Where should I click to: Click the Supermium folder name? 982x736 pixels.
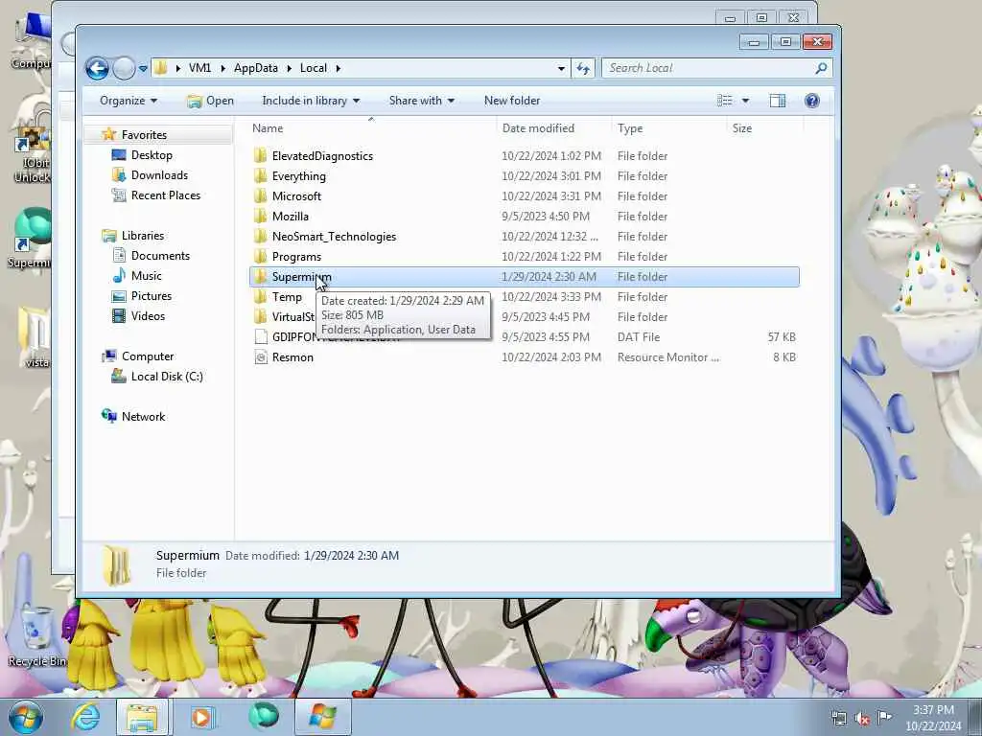(x=301, y=277)
